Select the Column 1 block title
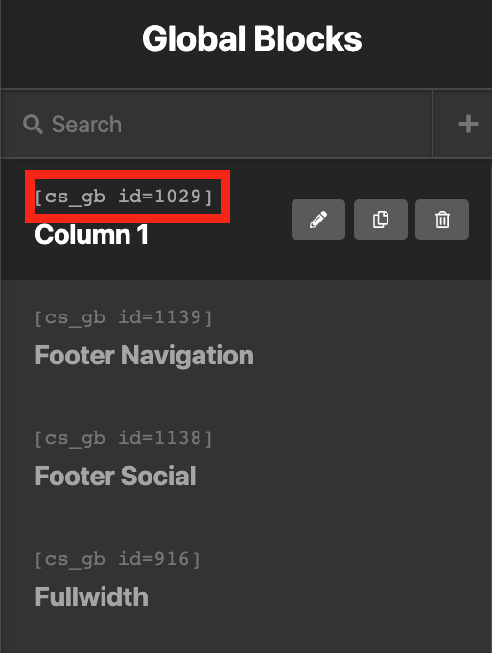The image size is (492, 653). (92, 235)
